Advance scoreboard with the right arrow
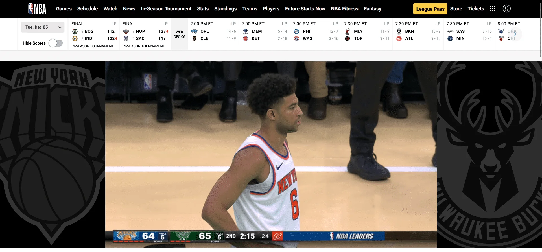542x252 pixels. (x=515, y=34)
